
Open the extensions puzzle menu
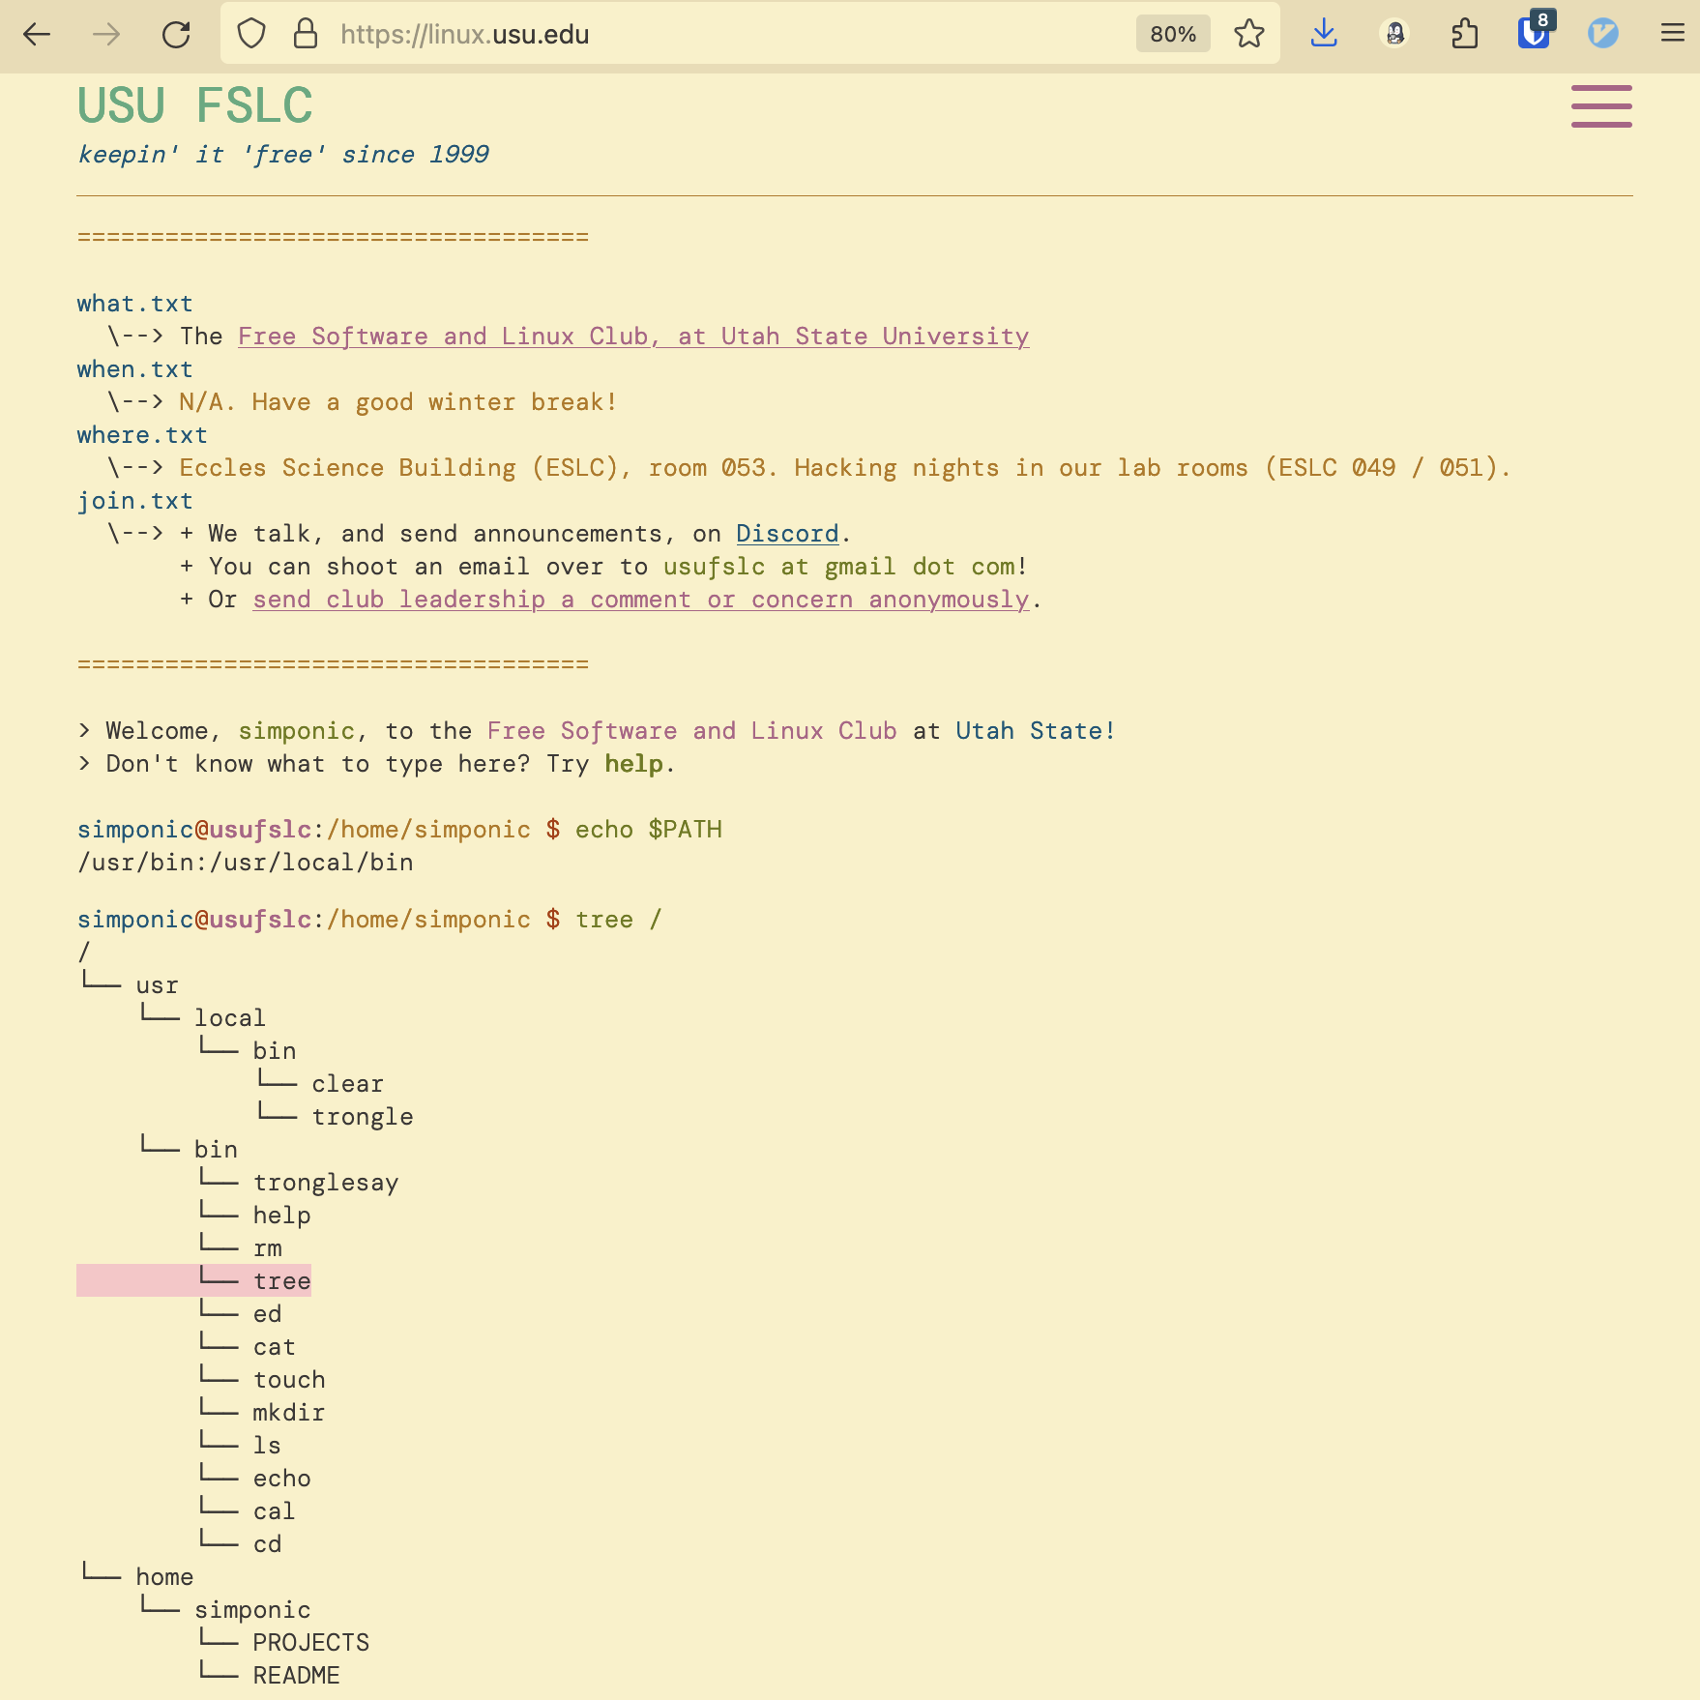click(x=1465, y=34)
